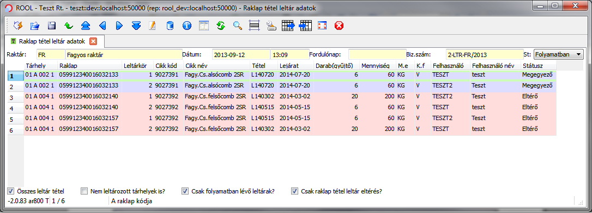
Task: Click the save floppy disk icon
Action: (52, 26)
